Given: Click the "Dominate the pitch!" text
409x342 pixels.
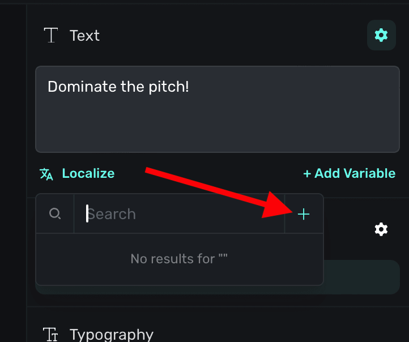Looking at the screenshot, I should [x=118, y=87].
